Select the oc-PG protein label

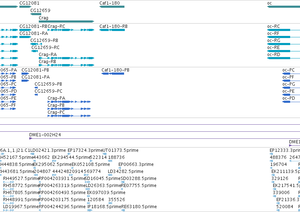(289, 84)
